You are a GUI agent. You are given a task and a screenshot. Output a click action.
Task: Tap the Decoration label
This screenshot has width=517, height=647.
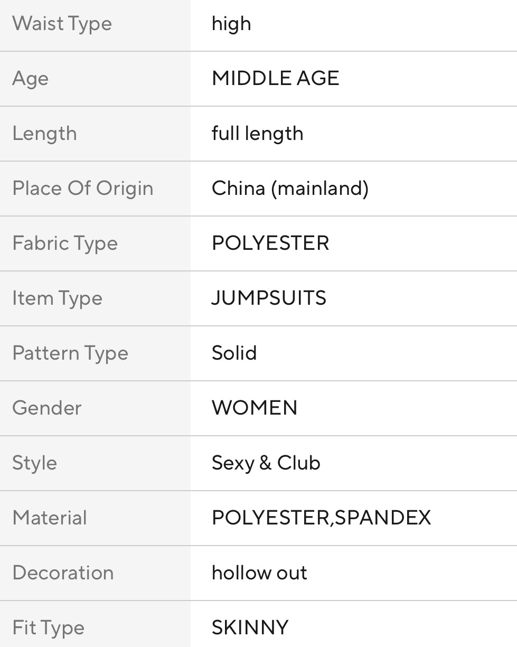(x=63, y=573)
